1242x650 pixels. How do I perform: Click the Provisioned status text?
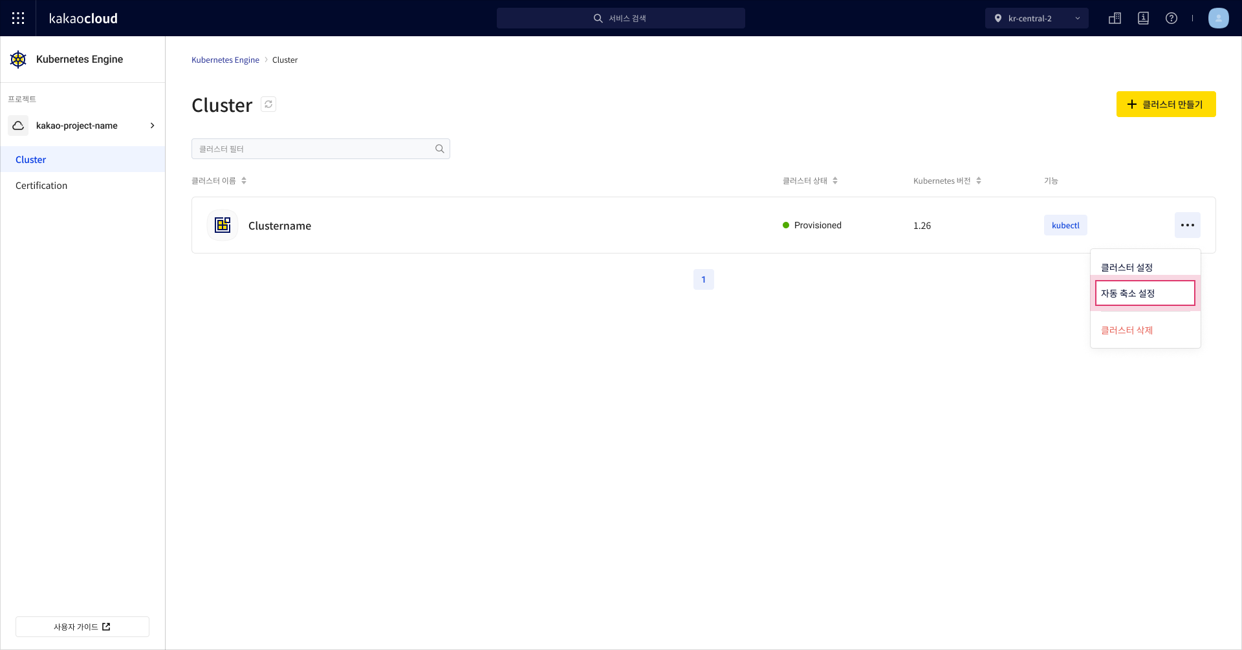[x=818, y=225]
